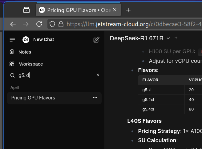The height and width of the screenshot is (149, 202).
Task: Add another model with plus icon
Action: (176, 38)
